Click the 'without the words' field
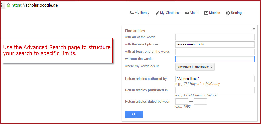The image size is (261, 124). pos(215,59)
